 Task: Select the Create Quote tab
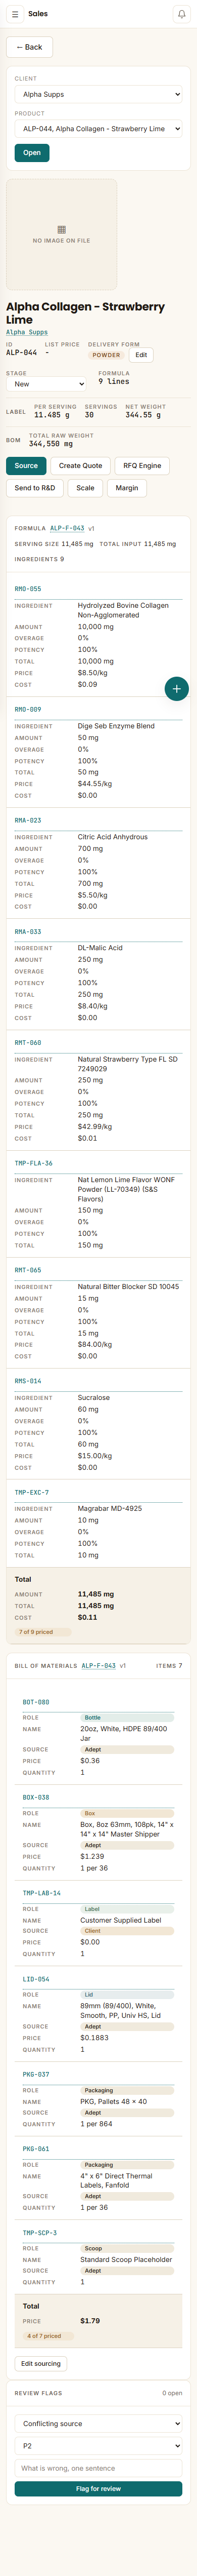[x=81, y=465]
